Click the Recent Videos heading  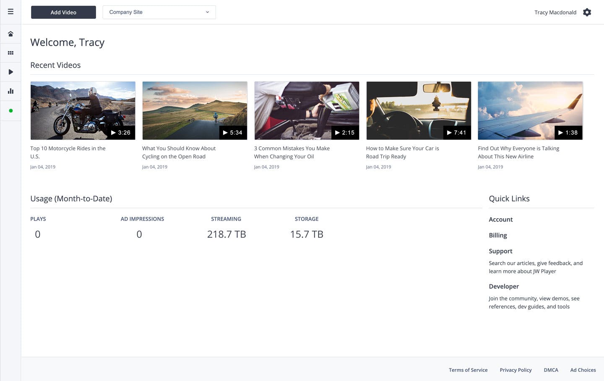click(x=55, y=65)
